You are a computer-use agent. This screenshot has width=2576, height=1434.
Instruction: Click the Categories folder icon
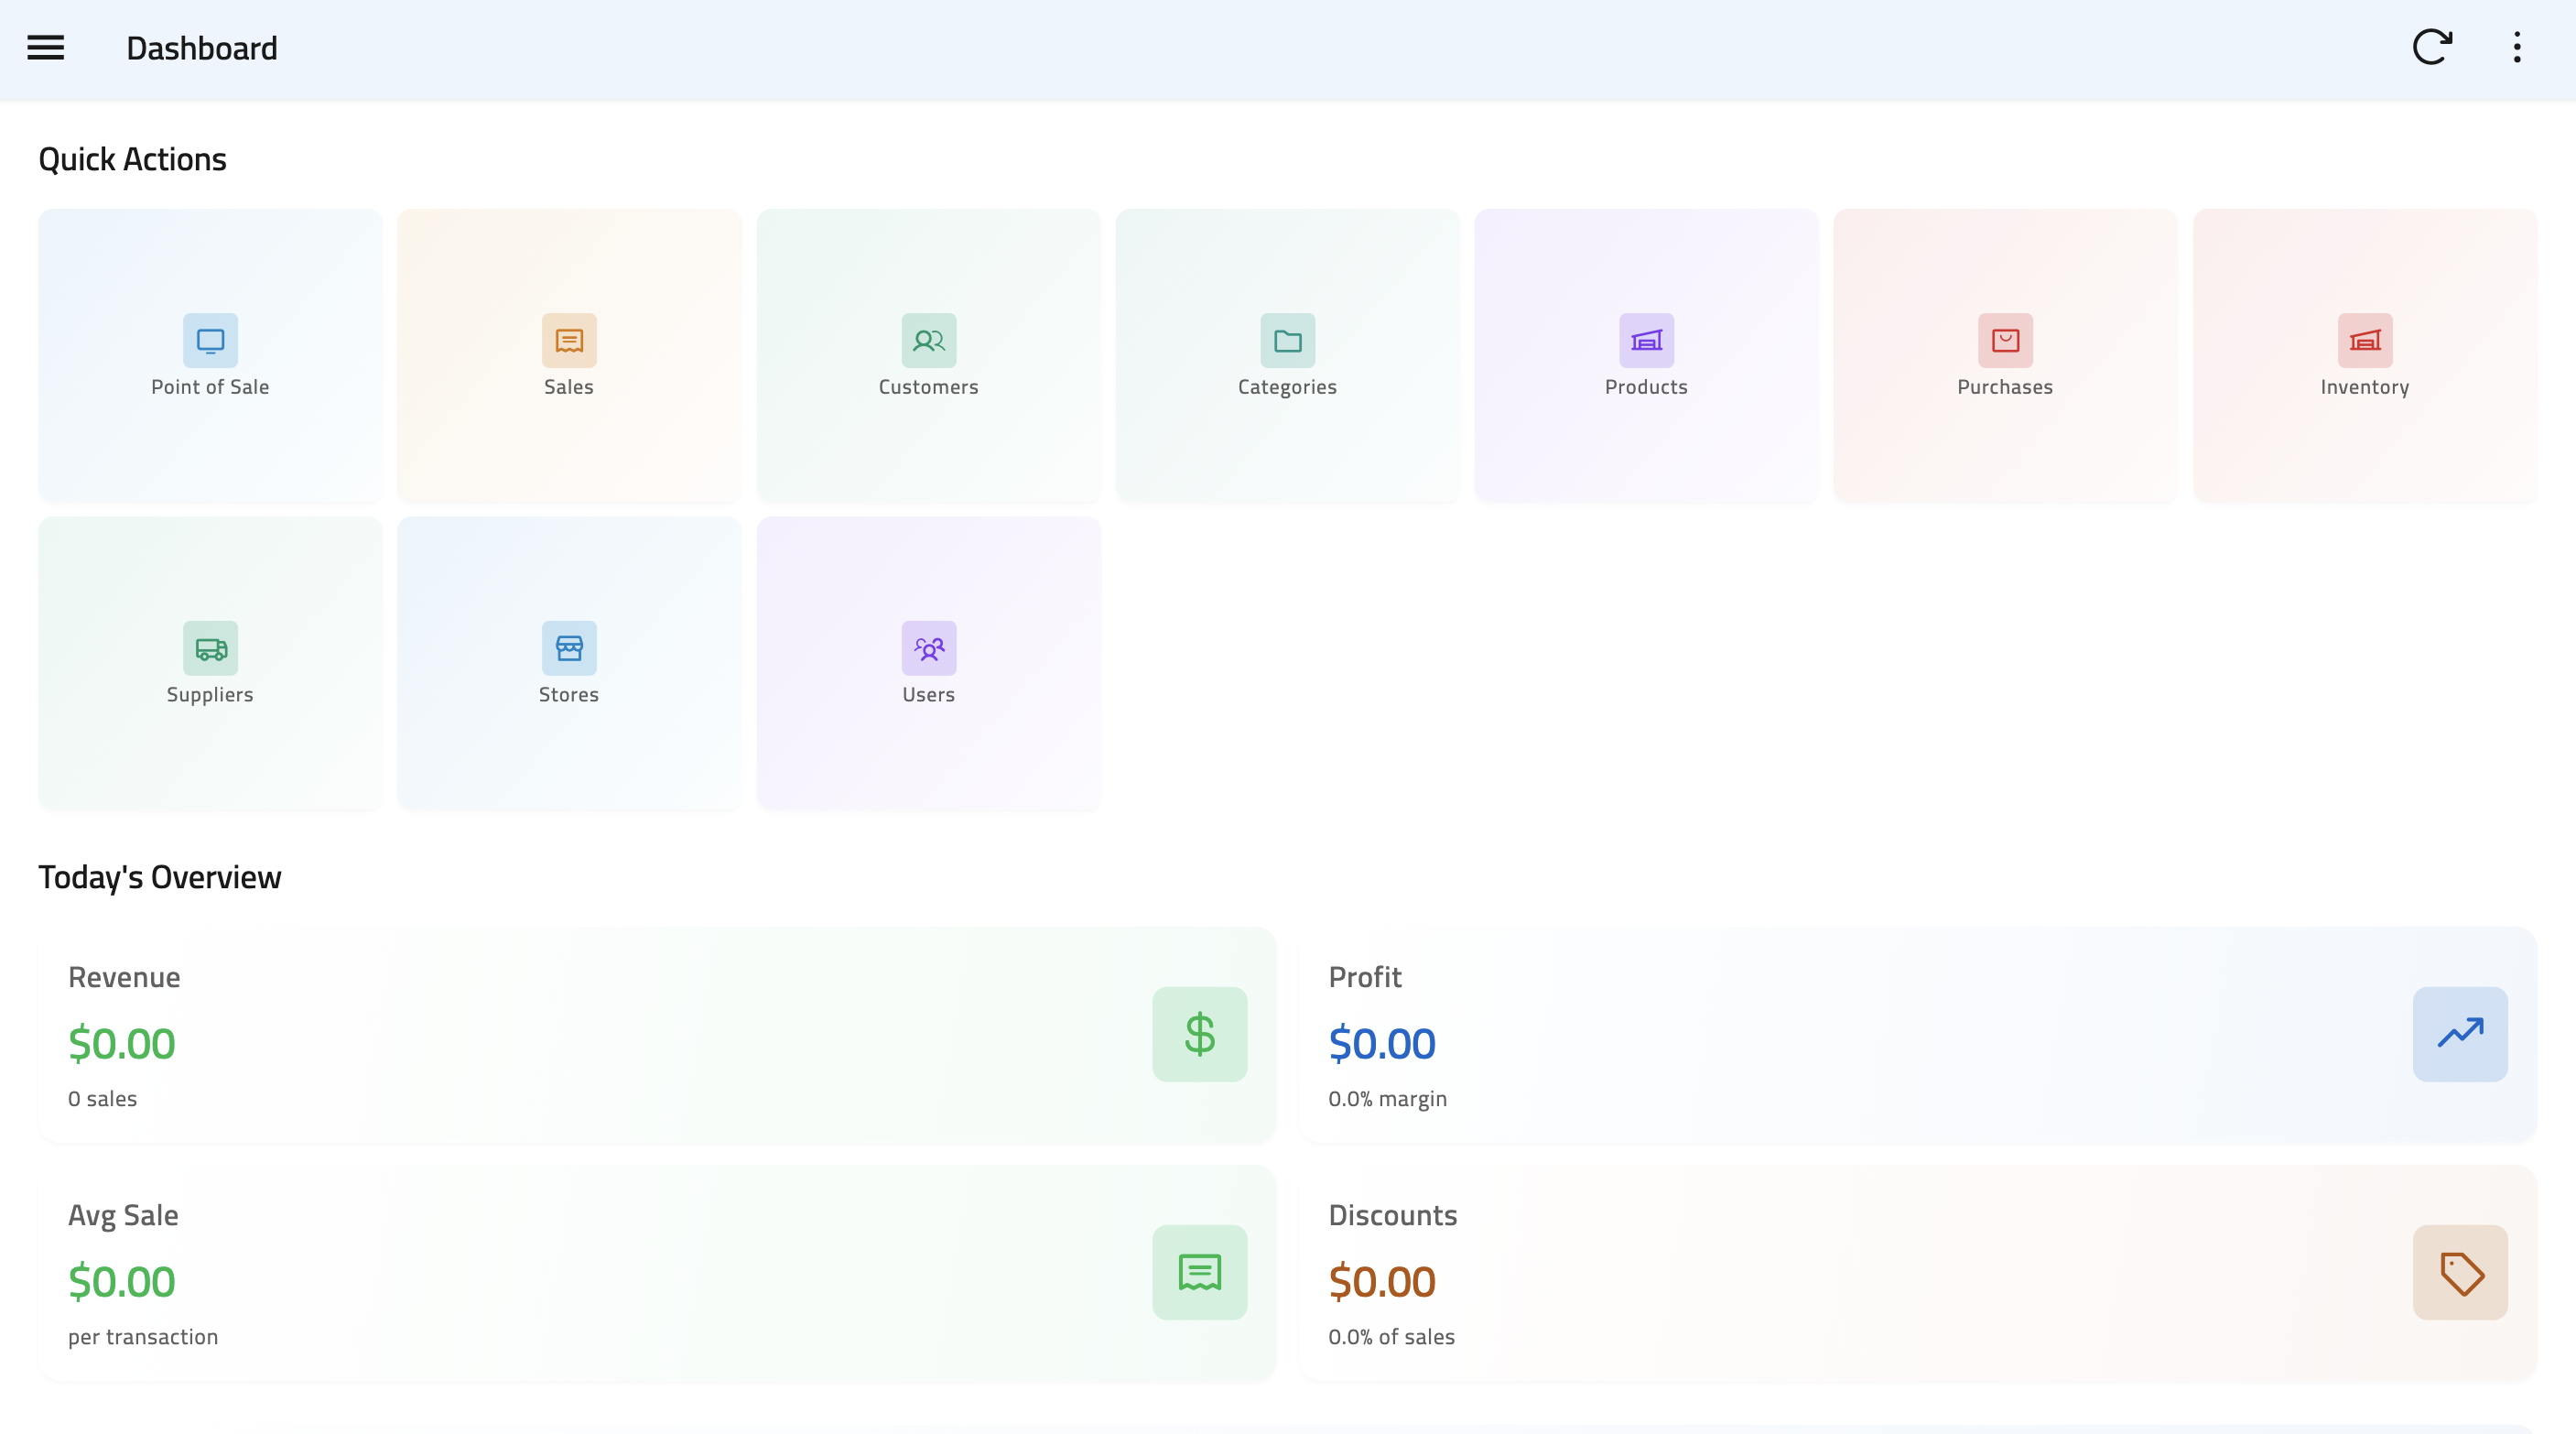click(1287, 340)
